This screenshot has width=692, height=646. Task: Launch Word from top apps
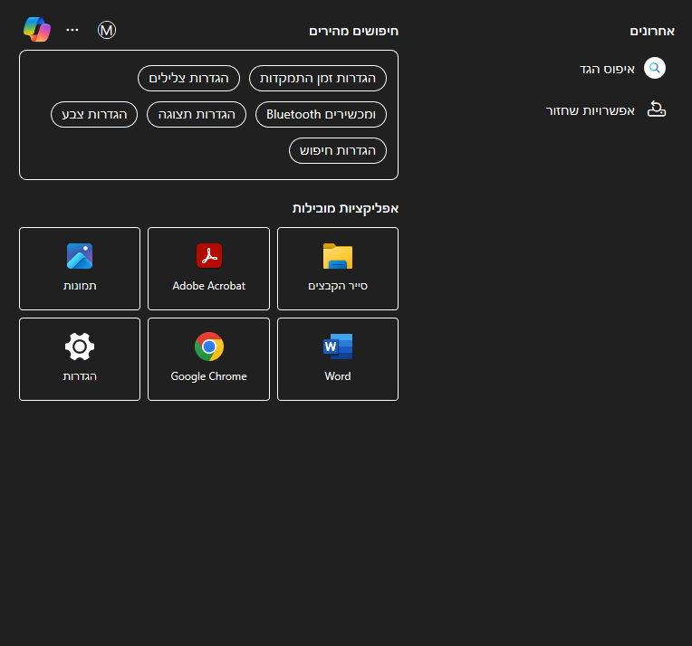338,359
